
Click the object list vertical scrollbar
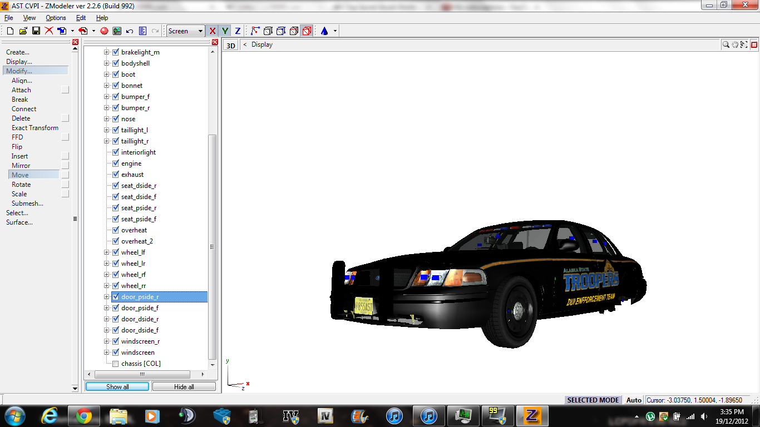pyautogui.click(x=212, y=245)
